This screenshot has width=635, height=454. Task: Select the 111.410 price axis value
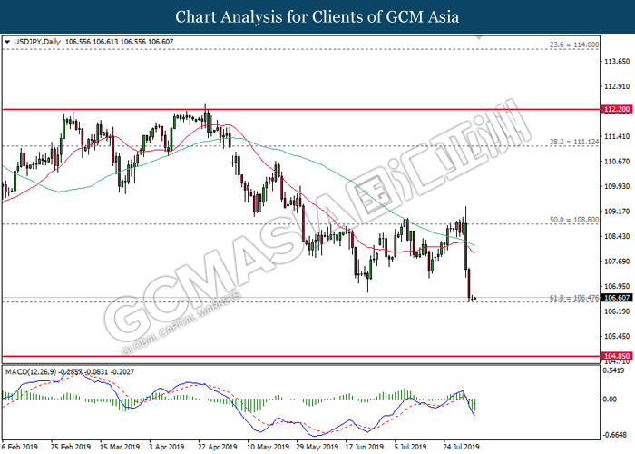[x=617, y=136]
